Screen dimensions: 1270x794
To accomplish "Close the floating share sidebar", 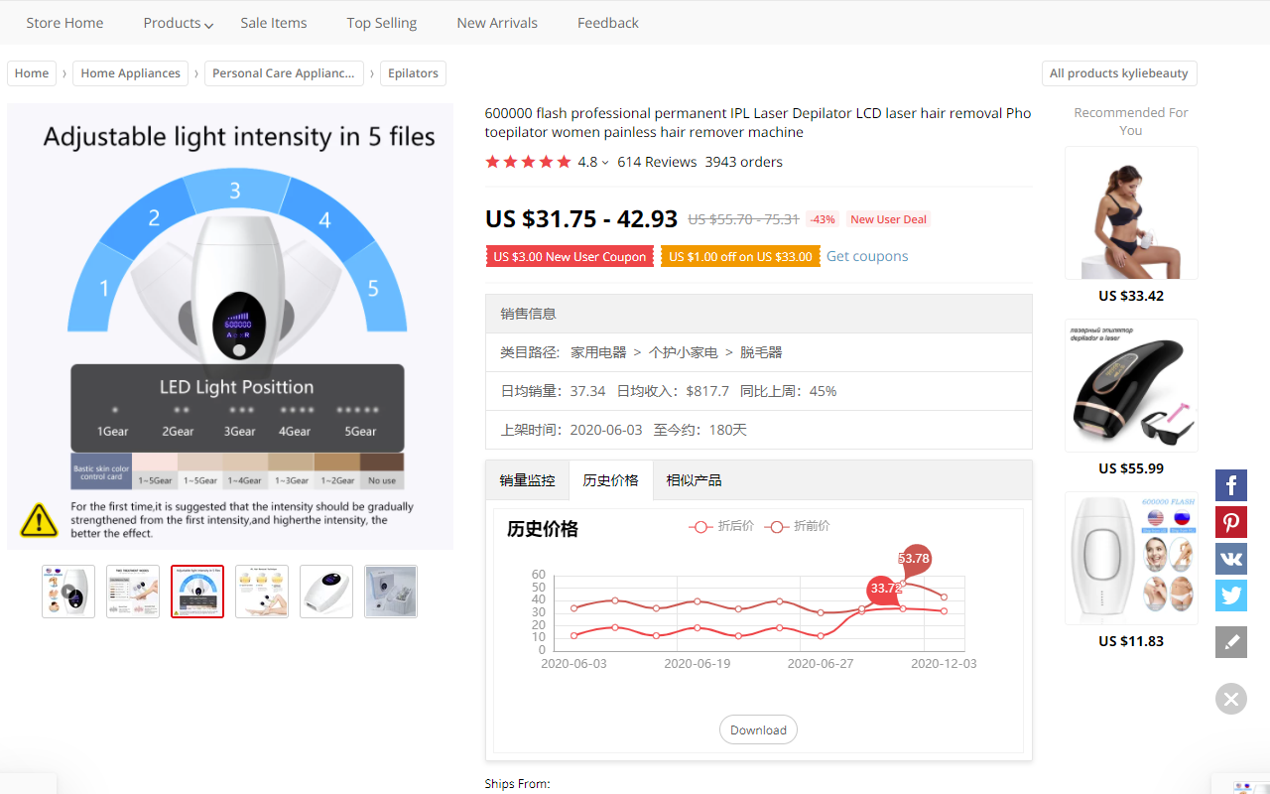I will coord(1231,699).
